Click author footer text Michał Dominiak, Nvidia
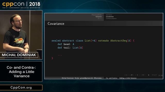Screen dimensions: 165x92 coord(70,78)
